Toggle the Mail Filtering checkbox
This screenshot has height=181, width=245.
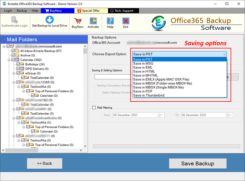click(94, 108)
